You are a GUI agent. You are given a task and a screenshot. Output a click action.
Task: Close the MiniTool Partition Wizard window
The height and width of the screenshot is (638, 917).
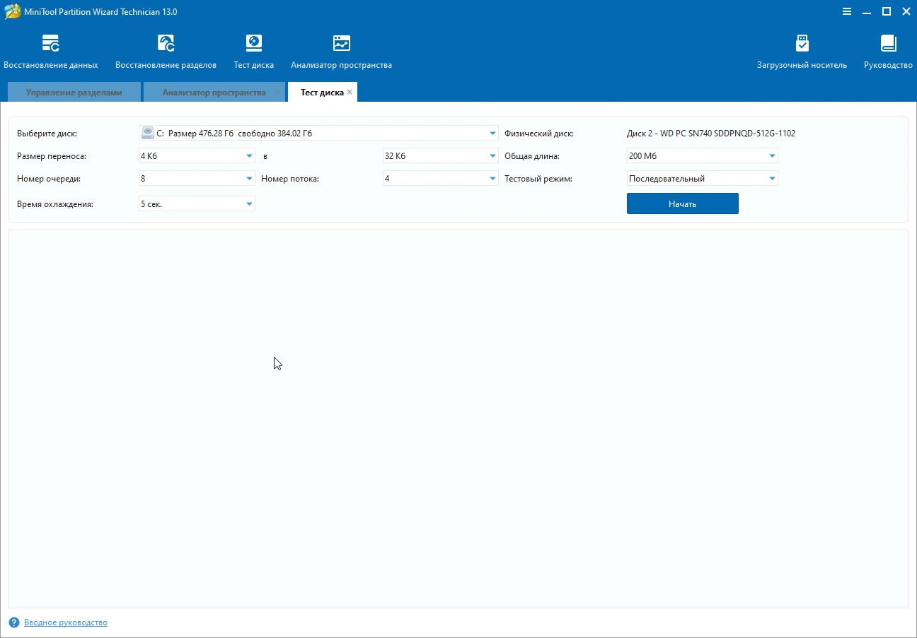(x=906, y=11)
